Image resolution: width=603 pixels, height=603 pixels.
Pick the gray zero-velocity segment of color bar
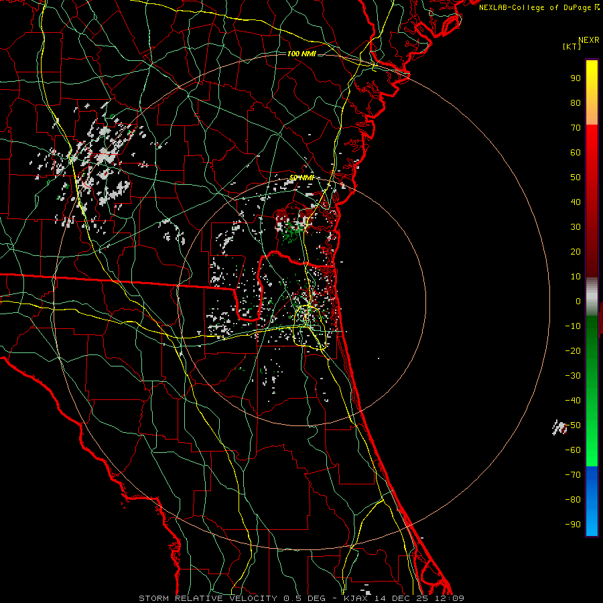592,297
